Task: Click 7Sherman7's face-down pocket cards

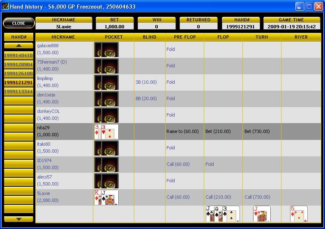Action: [x=106, y=66]
